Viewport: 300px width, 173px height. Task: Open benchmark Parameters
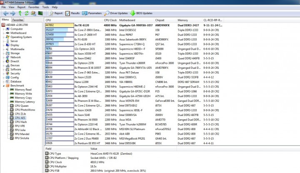[92, 13]
